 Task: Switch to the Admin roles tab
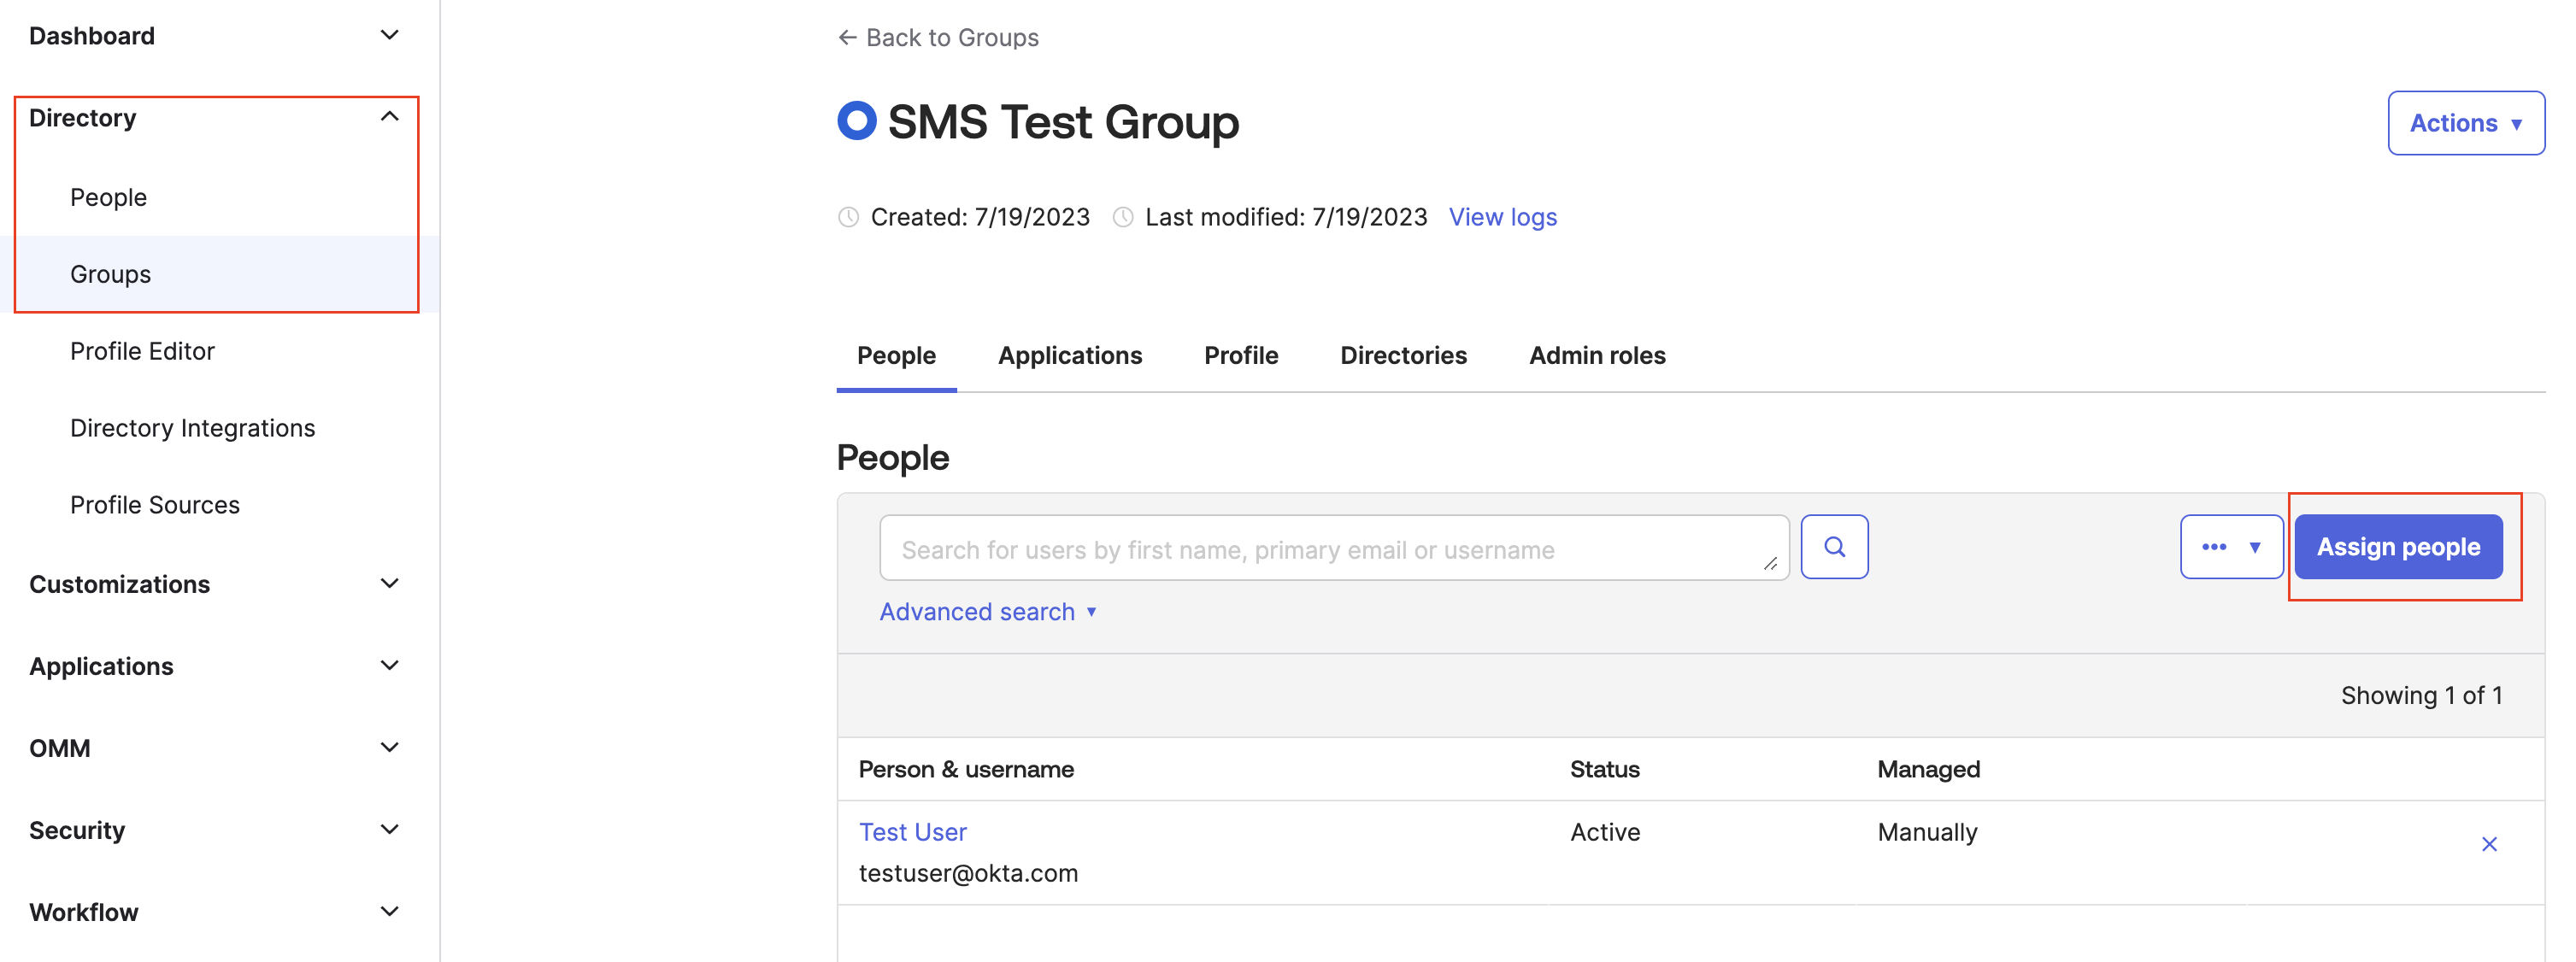(x=1596, y=355)
